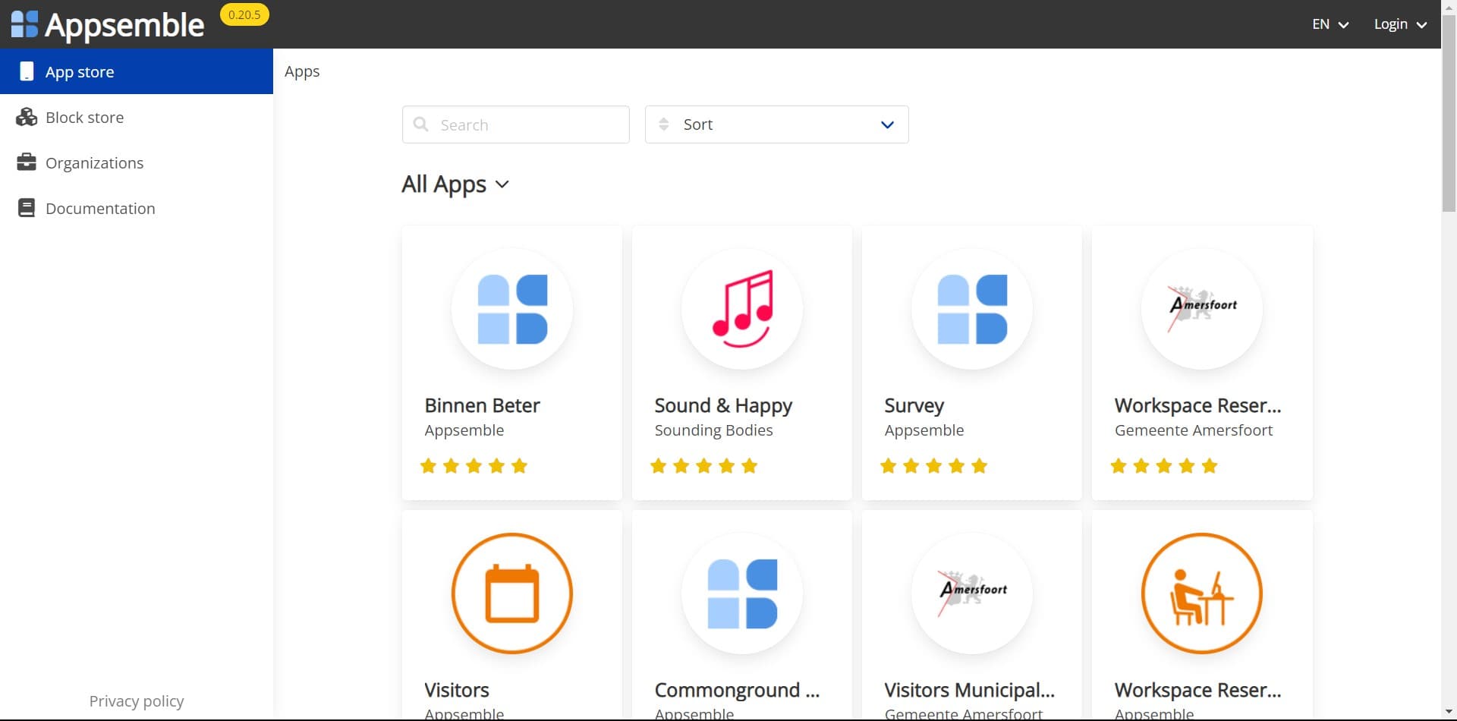This screenshot has height=721, width=1457.
Task: Open the Binnen Beter app title
Action: (482, 405)
